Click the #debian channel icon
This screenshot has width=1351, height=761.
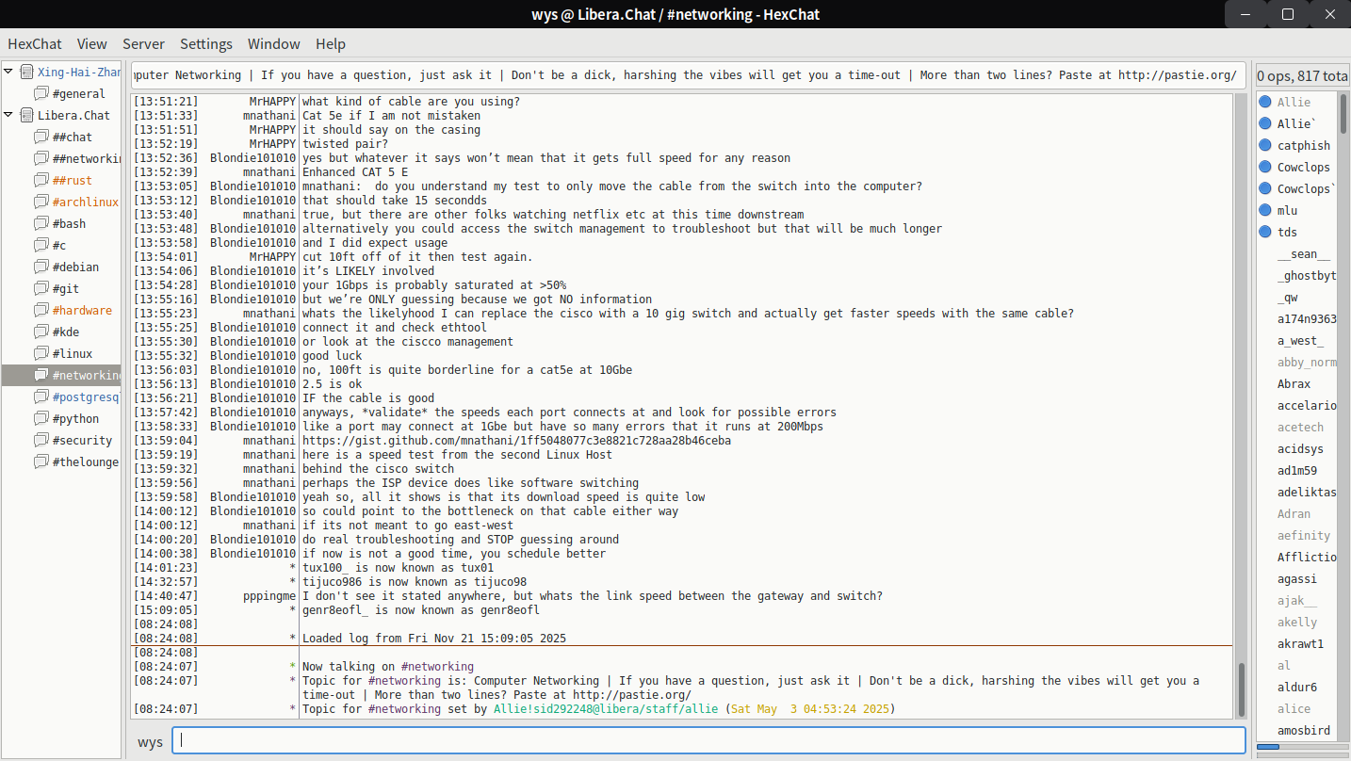[41, 267]
